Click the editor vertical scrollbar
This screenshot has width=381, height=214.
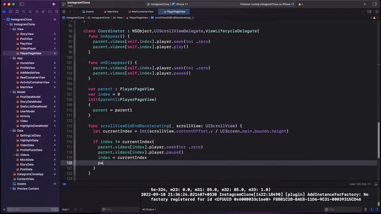(379, 140)
